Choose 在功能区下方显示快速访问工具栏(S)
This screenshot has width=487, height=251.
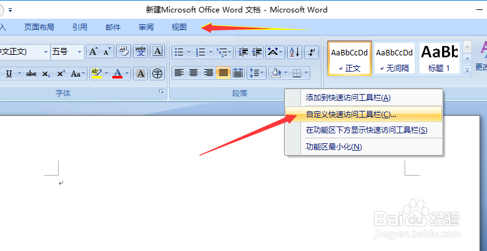coord(364,130)
